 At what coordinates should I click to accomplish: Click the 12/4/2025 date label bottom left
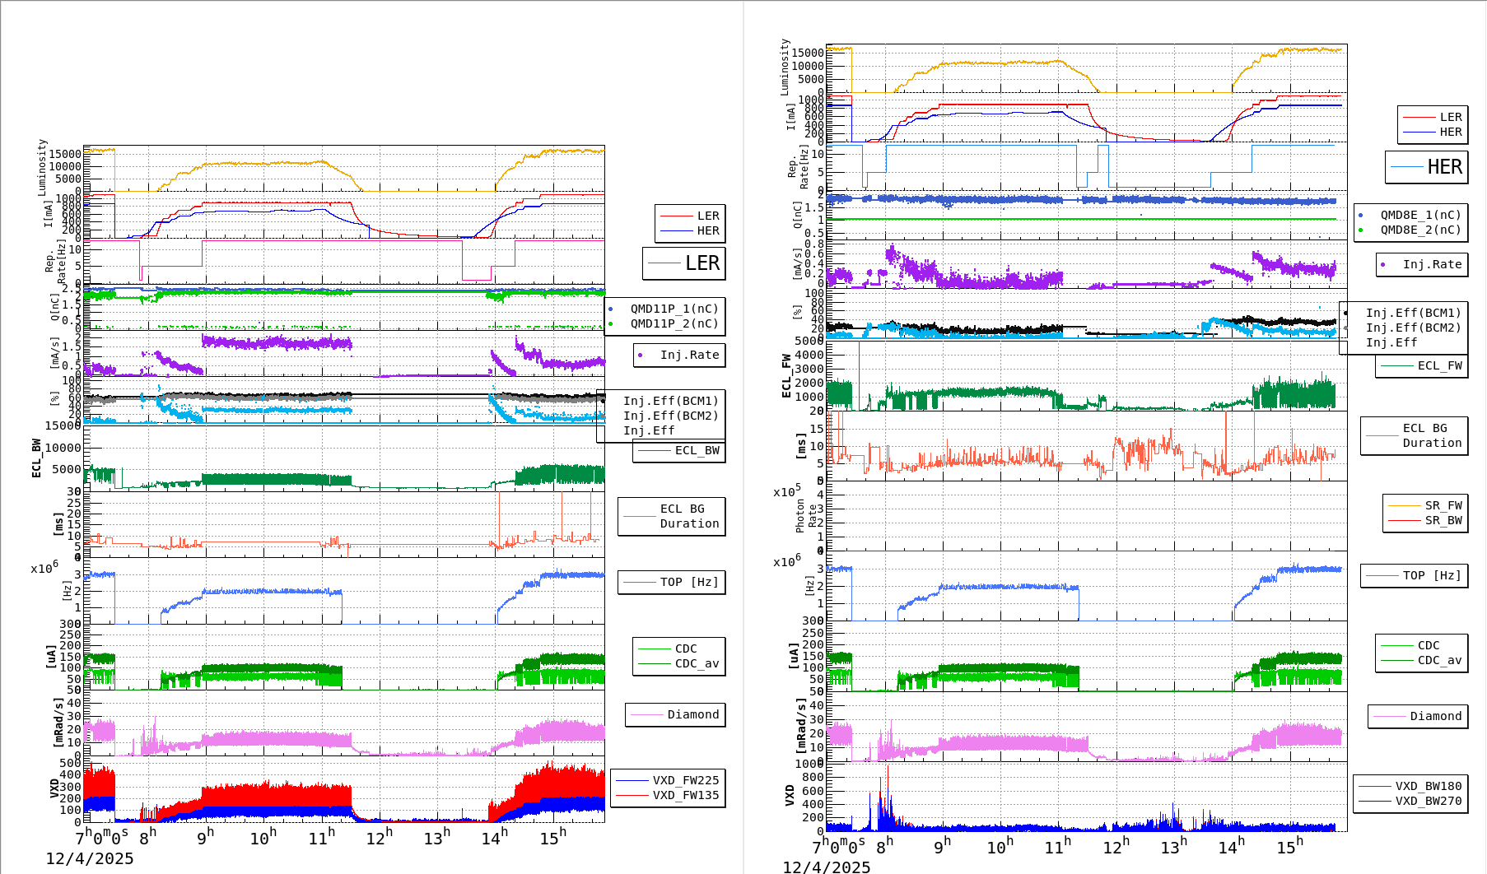pos(89,858)
